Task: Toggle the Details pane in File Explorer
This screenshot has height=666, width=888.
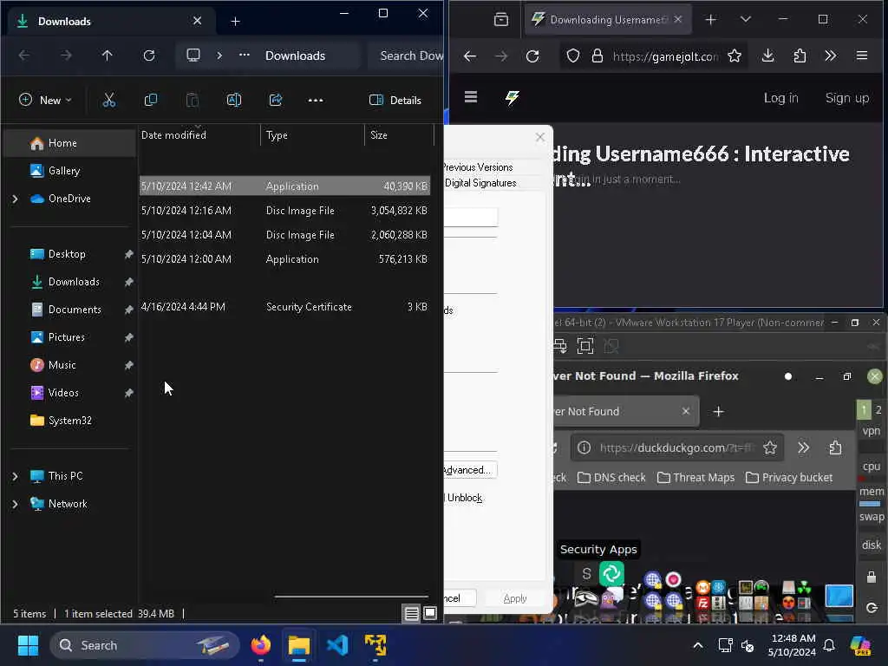Action: coord(395,101)
